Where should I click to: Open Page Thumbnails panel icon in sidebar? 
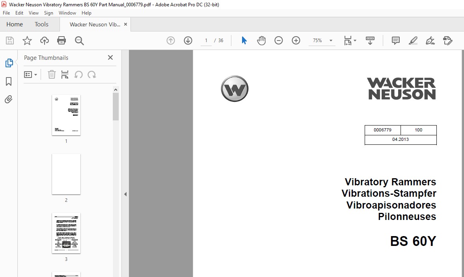9,63
